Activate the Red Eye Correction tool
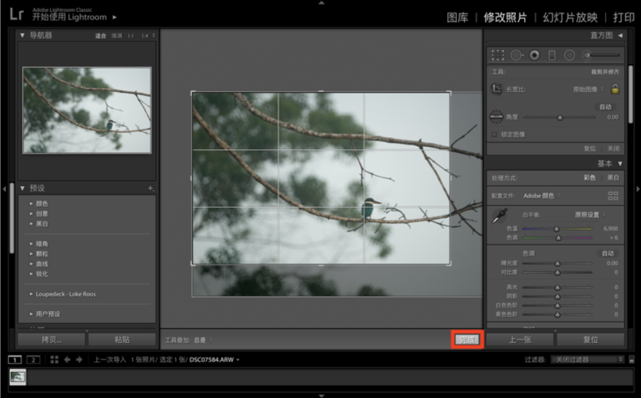 [534, 55]
